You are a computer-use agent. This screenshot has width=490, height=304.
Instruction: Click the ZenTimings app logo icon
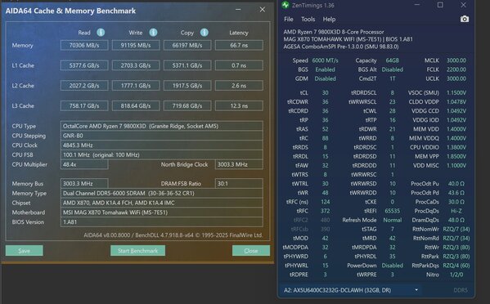pos(285,5)
